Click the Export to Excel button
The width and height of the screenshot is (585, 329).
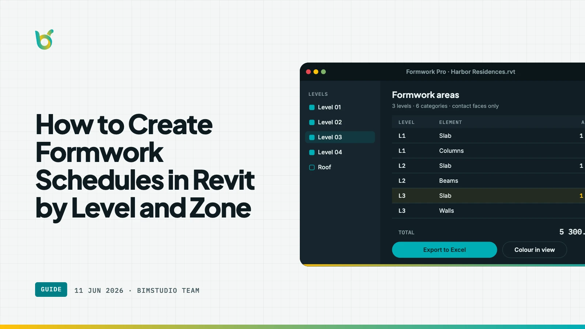(445, 250)
